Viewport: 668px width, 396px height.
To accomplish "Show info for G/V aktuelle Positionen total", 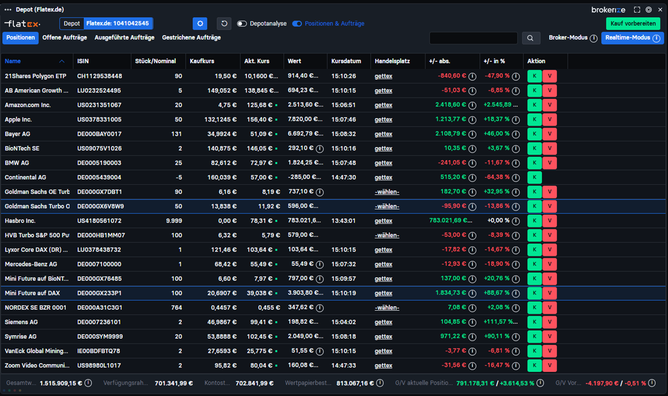I will pyautogui.click(x=540, y=383).
